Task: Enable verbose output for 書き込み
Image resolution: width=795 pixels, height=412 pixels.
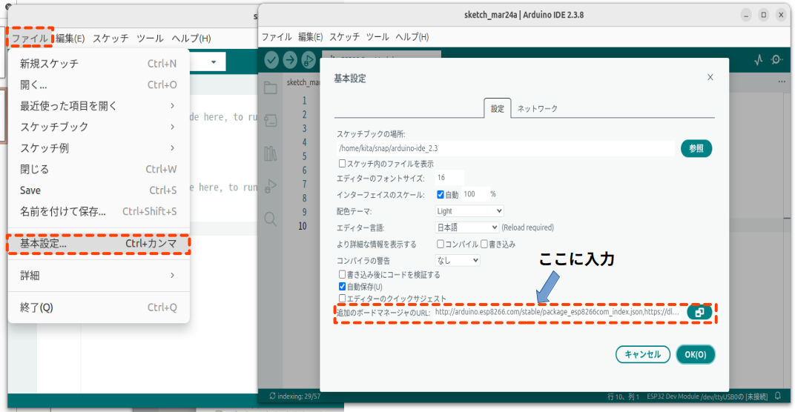Action: coord(484,244)
